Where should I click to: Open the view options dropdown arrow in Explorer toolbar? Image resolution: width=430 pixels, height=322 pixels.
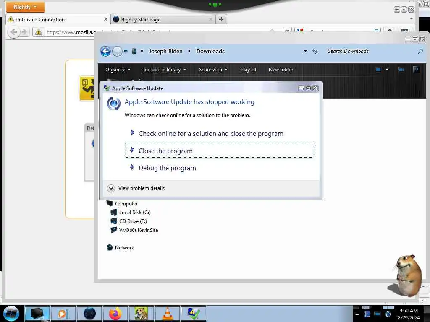[387, 70]
